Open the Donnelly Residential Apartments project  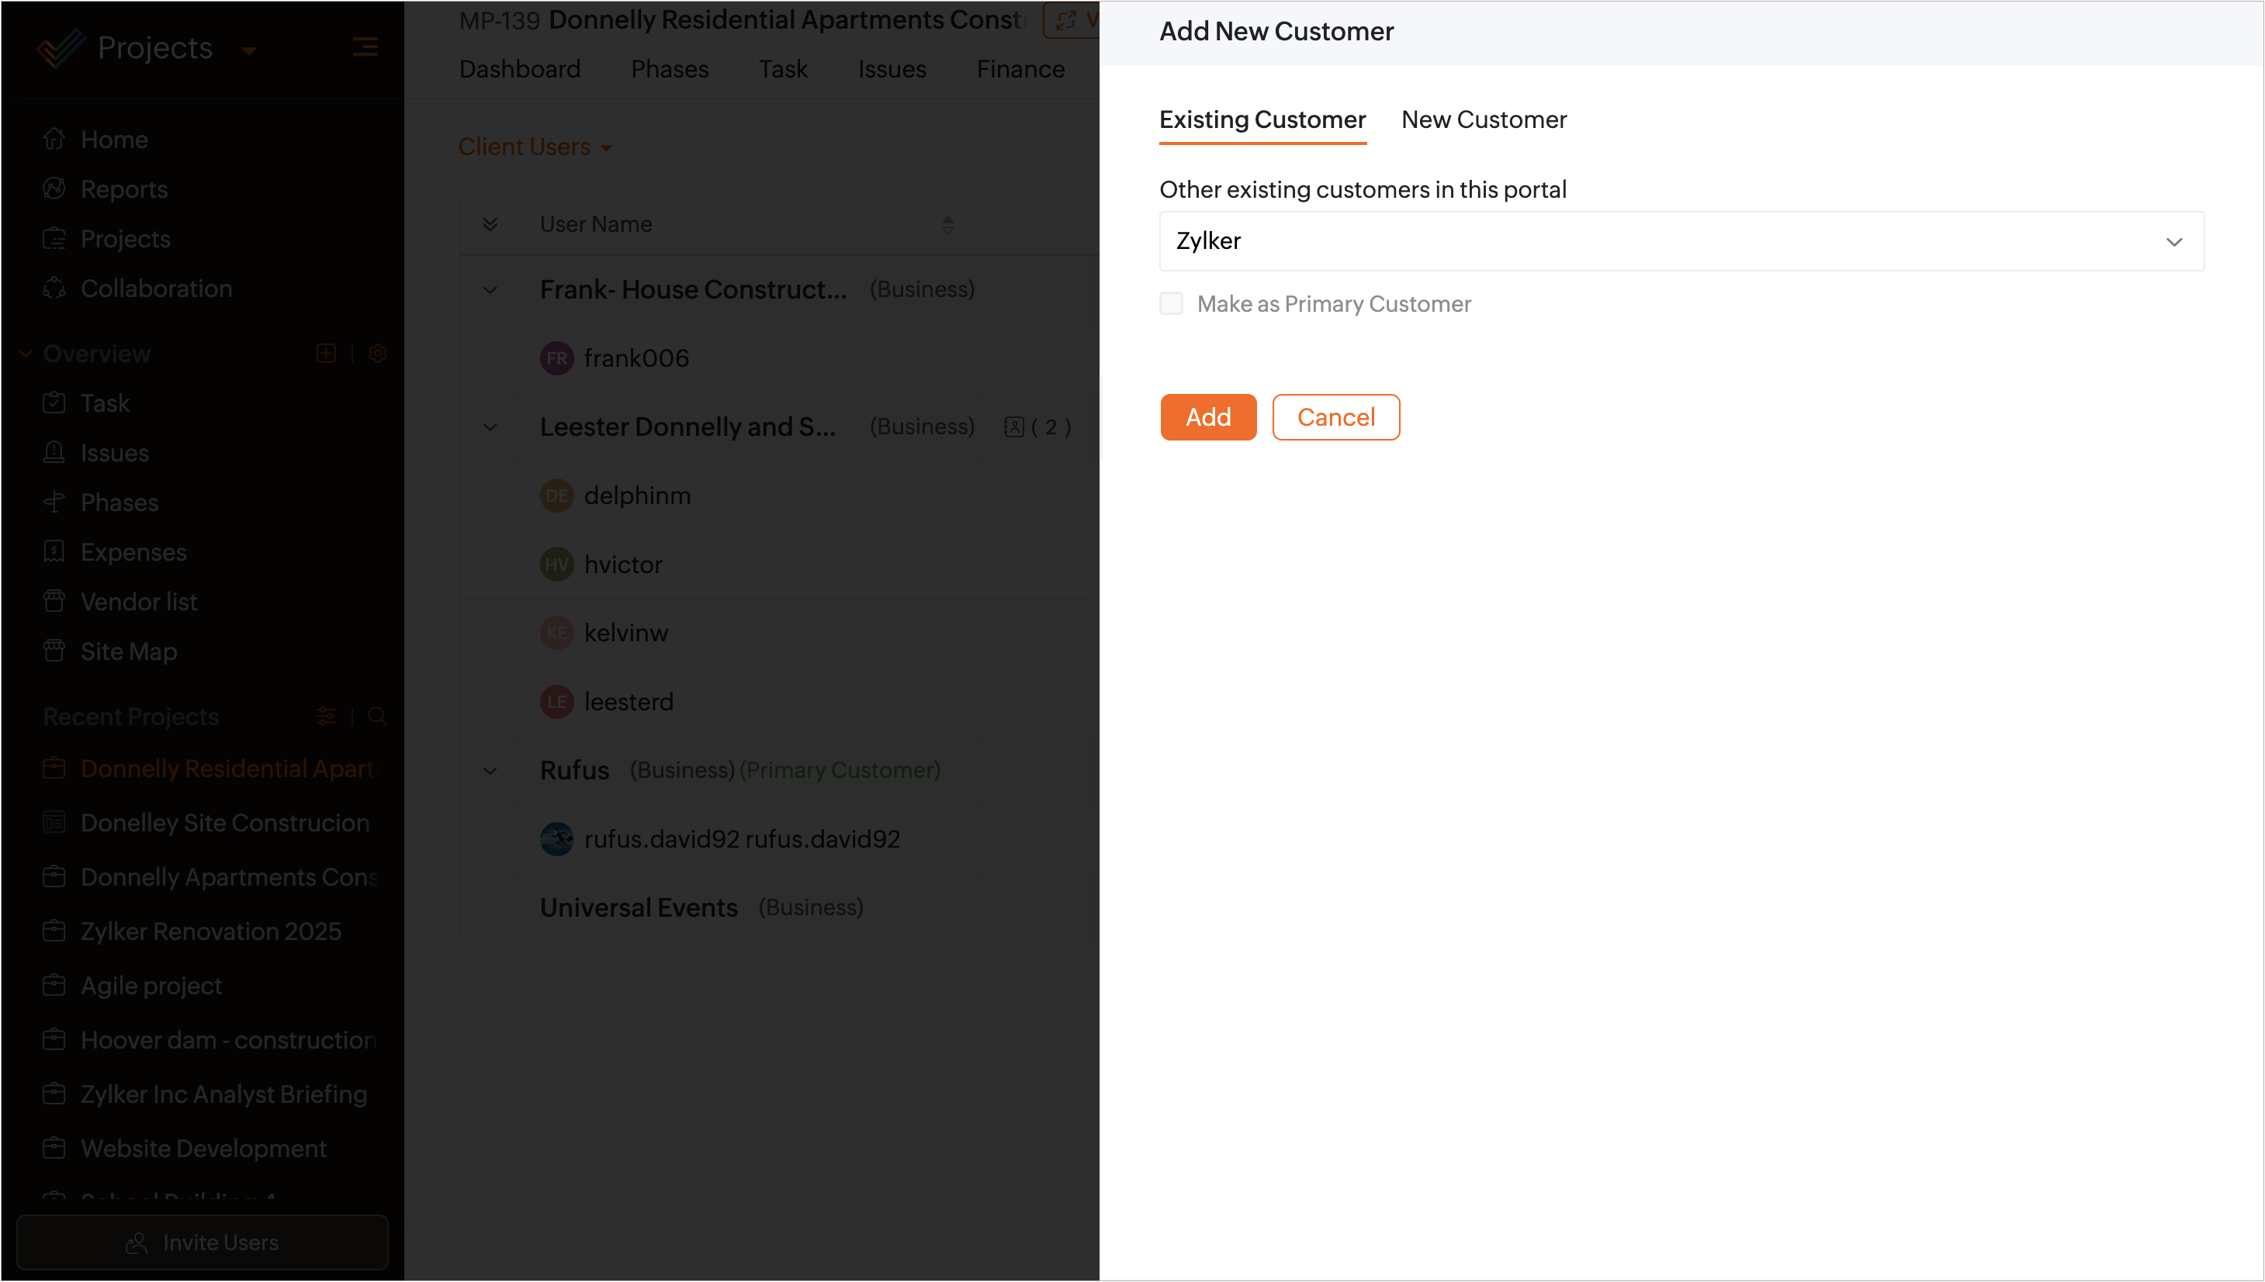(x=227, y=768)
